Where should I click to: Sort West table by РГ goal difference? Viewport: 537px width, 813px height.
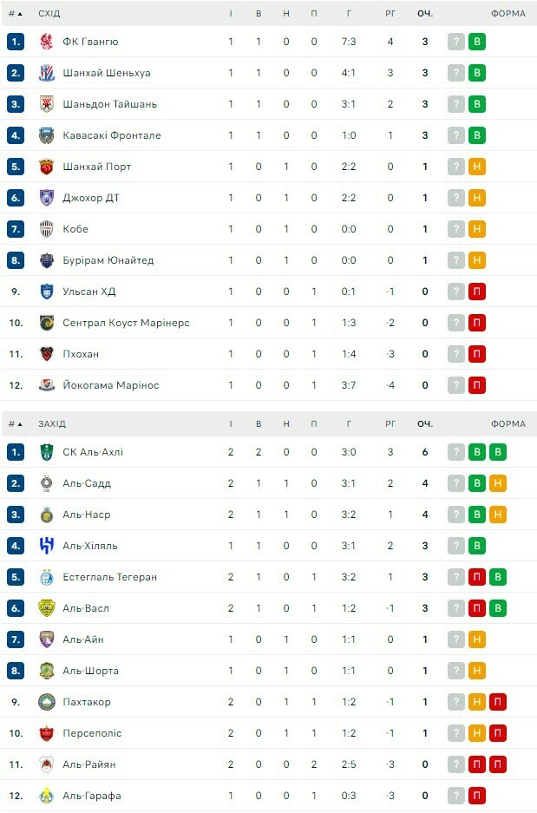pyautogui.click(x=390, y=424)
